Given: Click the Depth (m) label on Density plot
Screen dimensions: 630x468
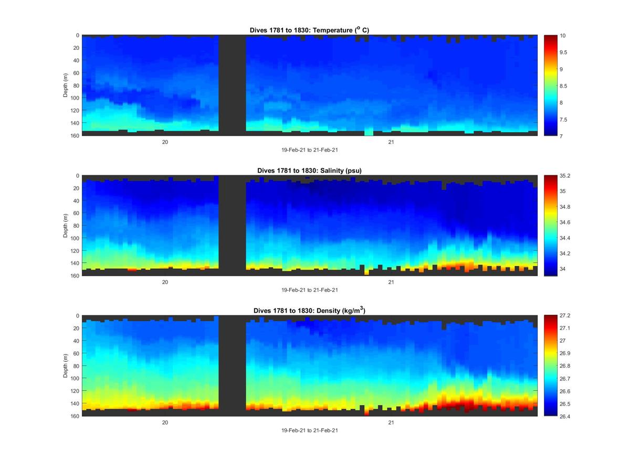Looking at the screenshot, I should (66, 366).
